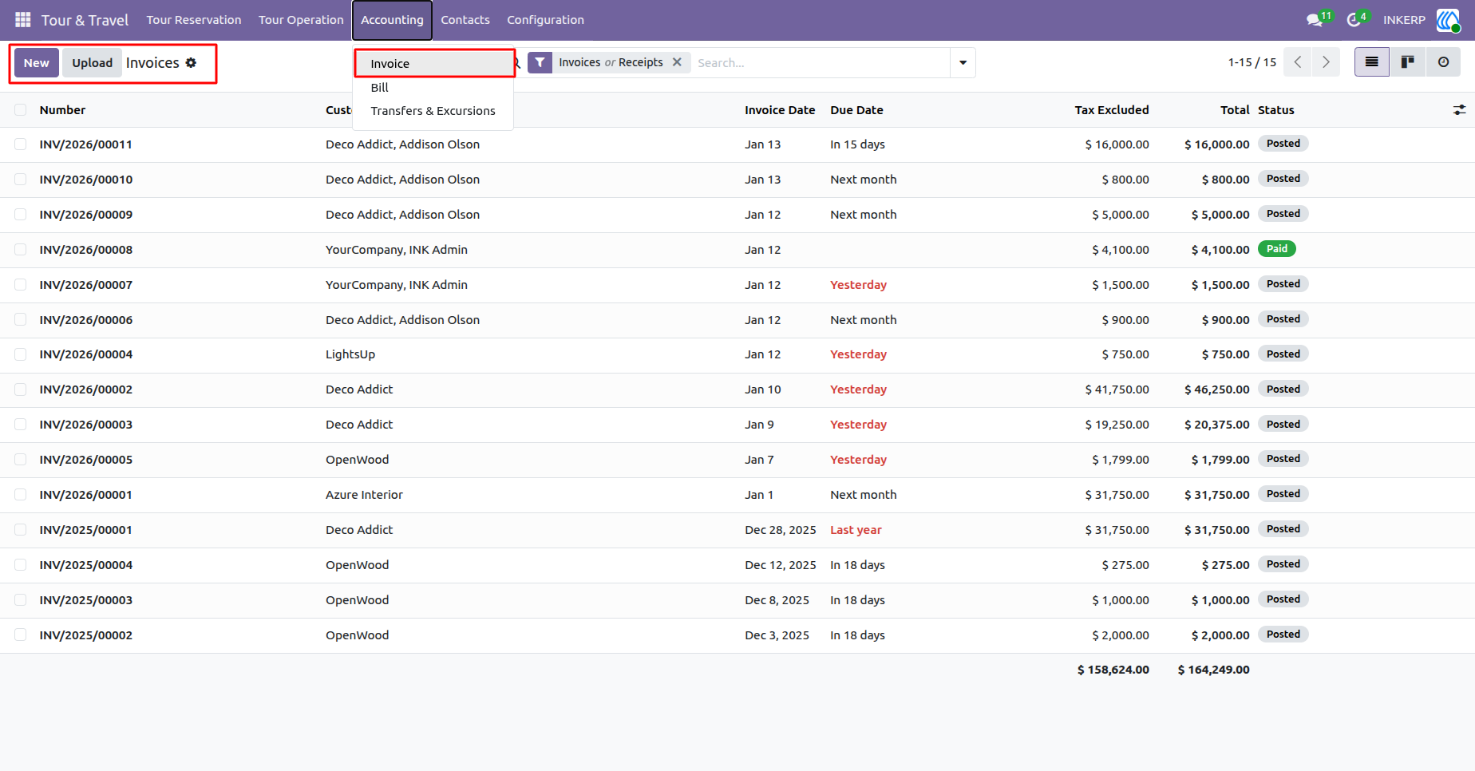Sort by the Tax Excluded column
1475x771 pixels.
click(x=1112, y=110)
